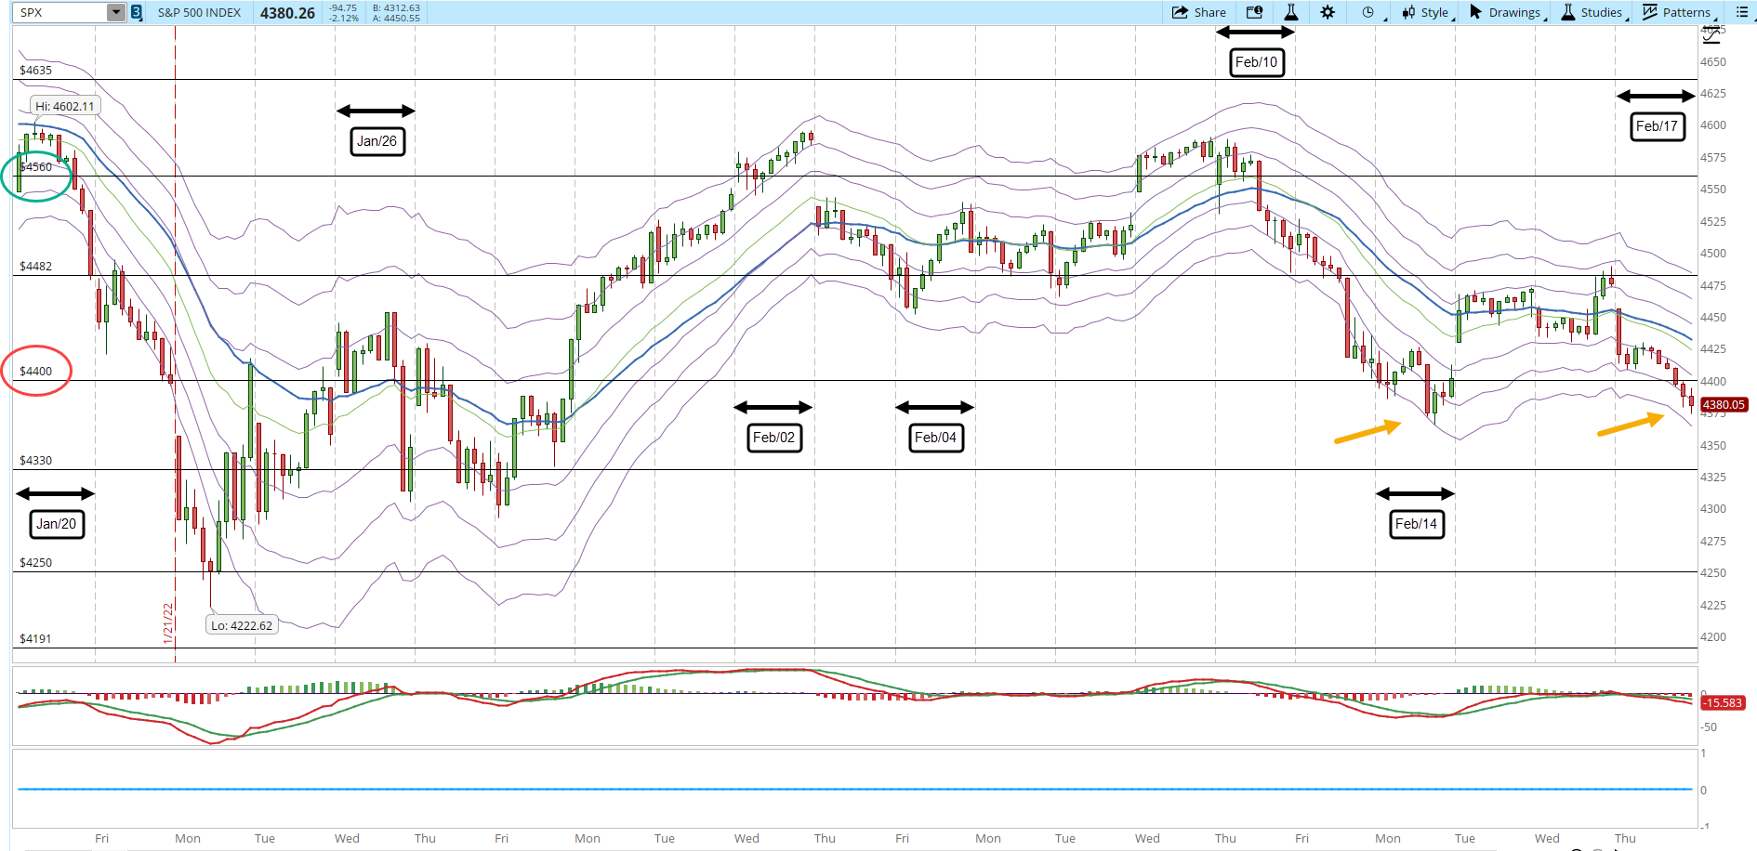Open the Style candlestick menu
Viewport: 1757px width, 851px height.
pos(1426,12)
